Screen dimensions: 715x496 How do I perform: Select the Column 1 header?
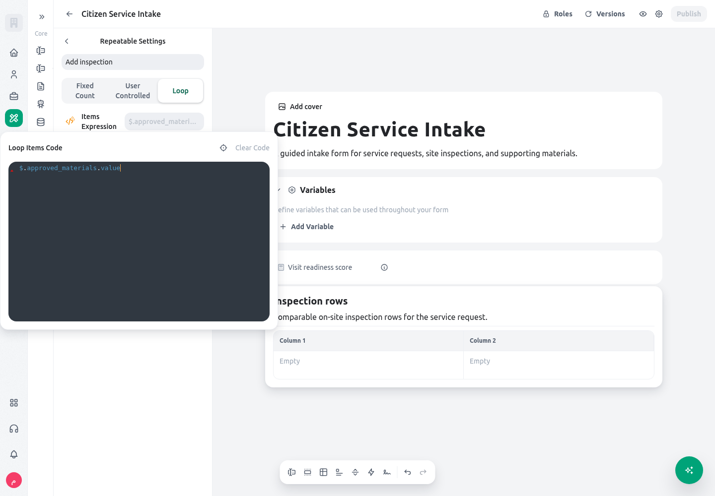[368, 341]
